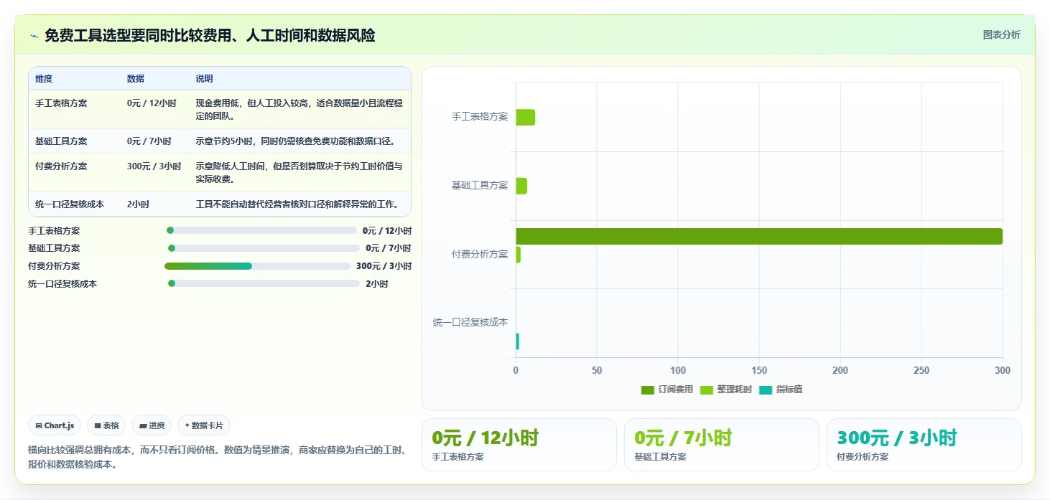The width and height of the screenshot is (1050, 500).
Task: Click the footer note starting with 横向比较强调总拥有成本
Action: coord(217,457)
